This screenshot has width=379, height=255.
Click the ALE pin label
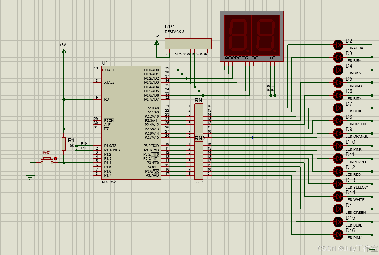point(107,125)
